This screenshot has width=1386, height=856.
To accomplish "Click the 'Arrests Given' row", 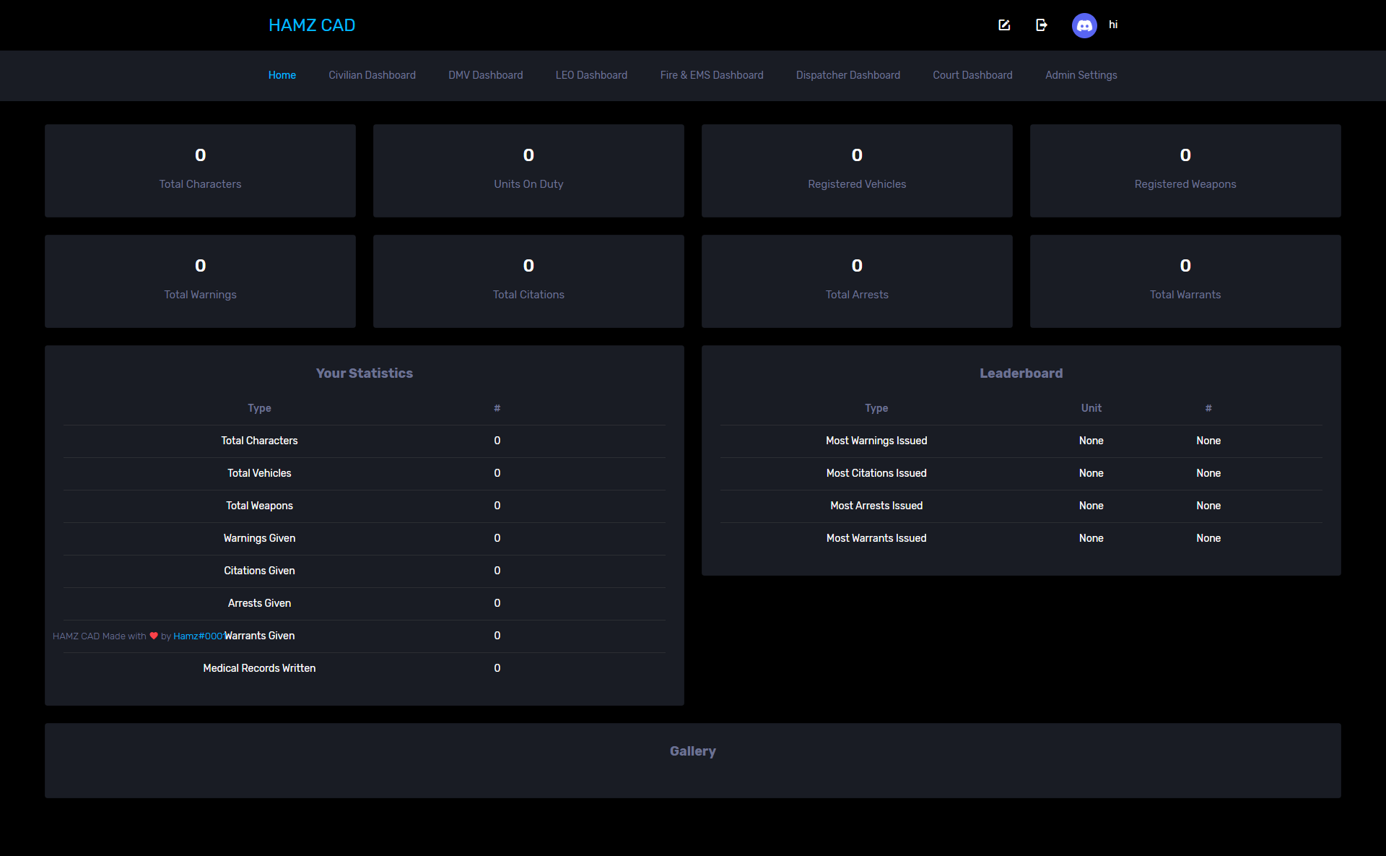I will pyautogui.click(x=365, y=603).
